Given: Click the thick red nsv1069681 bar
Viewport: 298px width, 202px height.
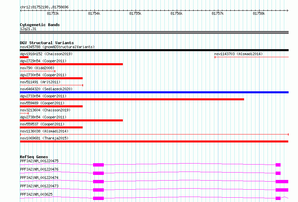Looking at the screenshot, I should (154, 141).
